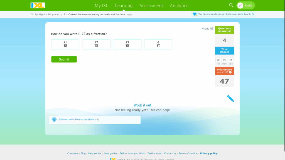
Task: Select the answer 11/18
Action: (x=65, y=44)
